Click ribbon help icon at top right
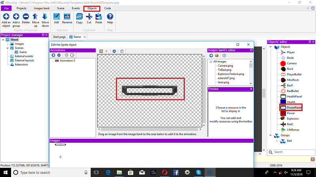This screenshot has width=316, height=177. click(x=313, y=8)
